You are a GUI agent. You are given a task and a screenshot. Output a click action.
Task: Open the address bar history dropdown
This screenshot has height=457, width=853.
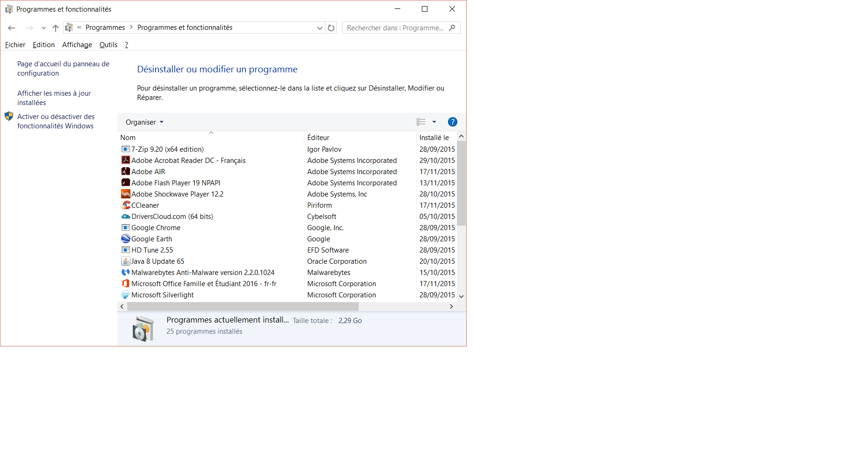tap(320, 28)
